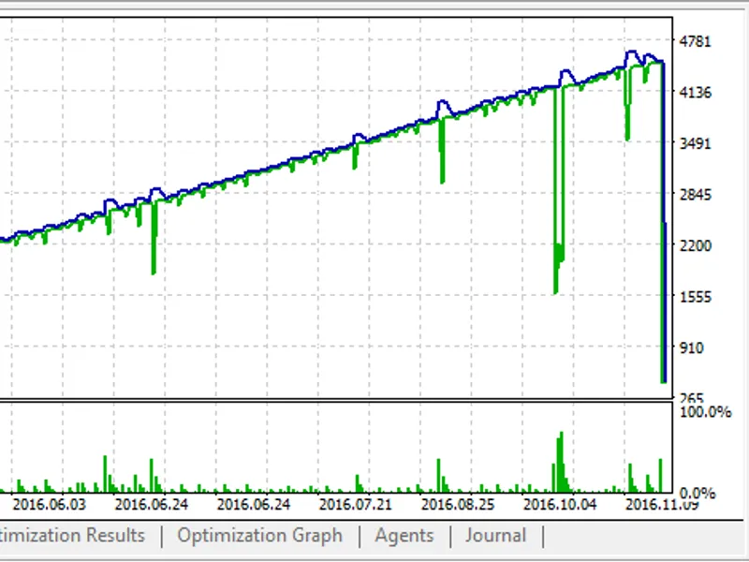Image resolution: width=749 pixels, height=562 pixels.
Task: Click the 100.0% load axis label
Action: point(705,412)
